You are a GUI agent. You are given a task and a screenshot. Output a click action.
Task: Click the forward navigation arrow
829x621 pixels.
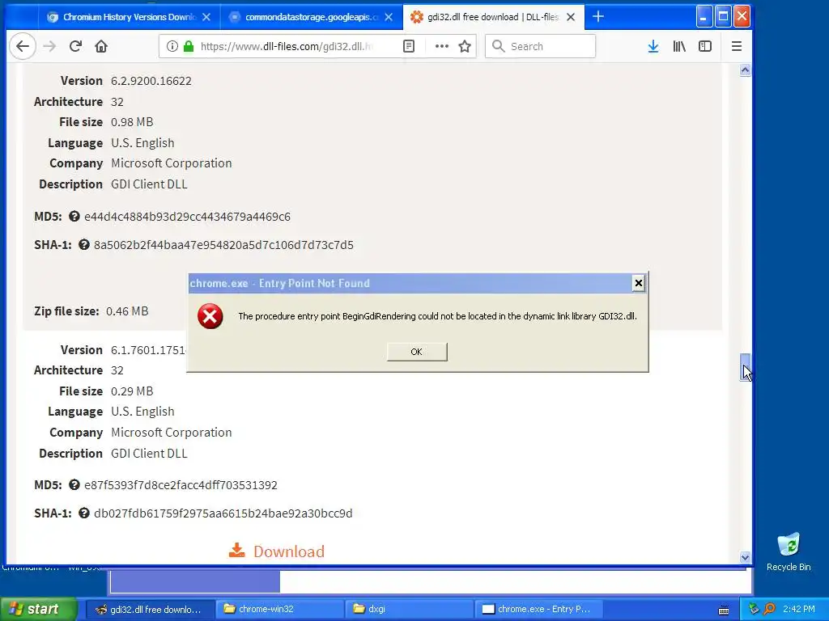click(x=49, y=46)
